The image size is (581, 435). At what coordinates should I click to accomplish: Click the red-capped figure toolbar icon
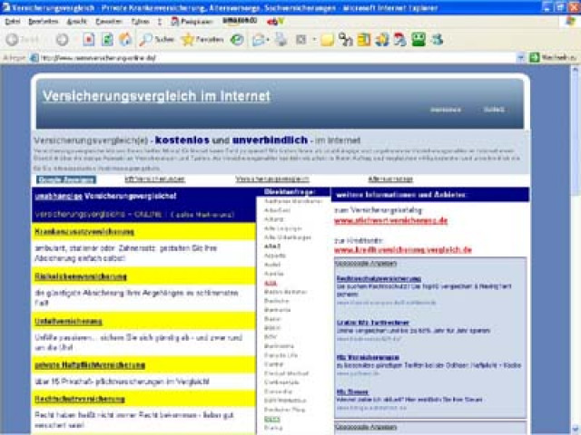(399, 40)
